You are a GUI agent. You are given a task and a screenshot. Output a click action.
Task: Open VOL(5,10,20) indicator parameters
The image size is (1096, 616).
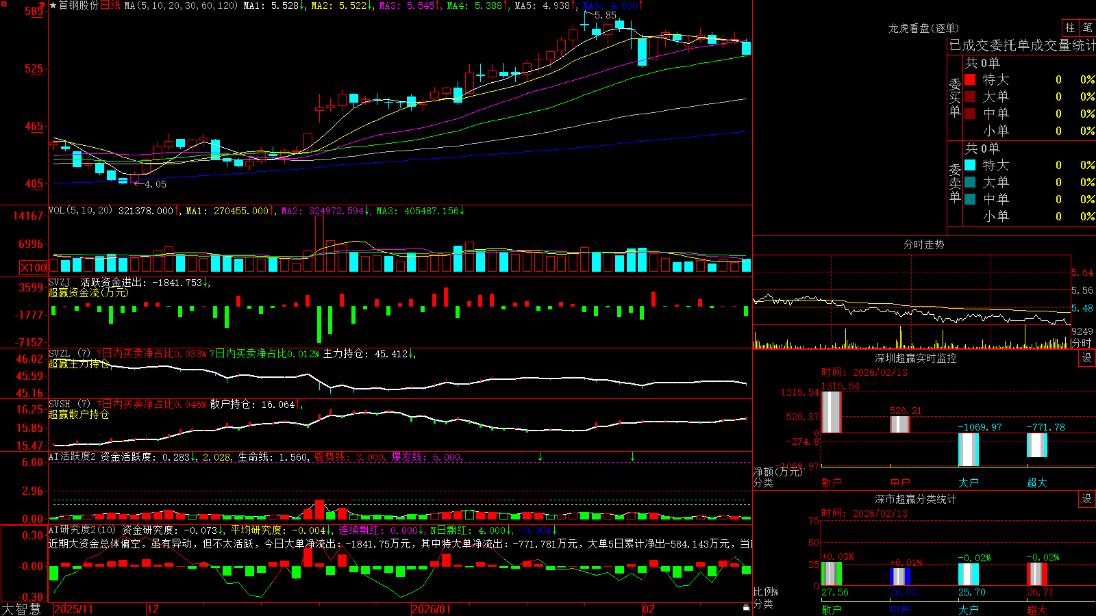coord(80,211)
